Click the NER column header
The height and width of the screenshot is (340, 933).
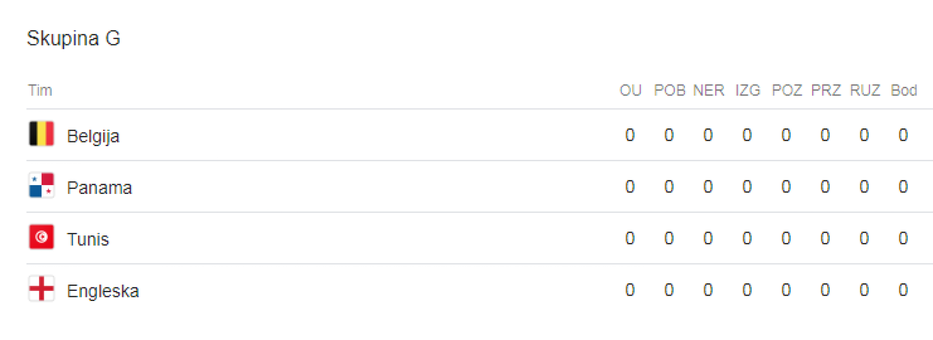708,90
